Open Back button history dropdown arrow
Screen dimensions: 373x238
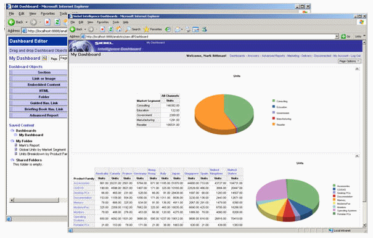point(85,29)
